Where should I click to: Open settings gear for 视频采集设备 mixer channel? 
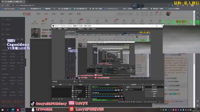coord(122,96)
